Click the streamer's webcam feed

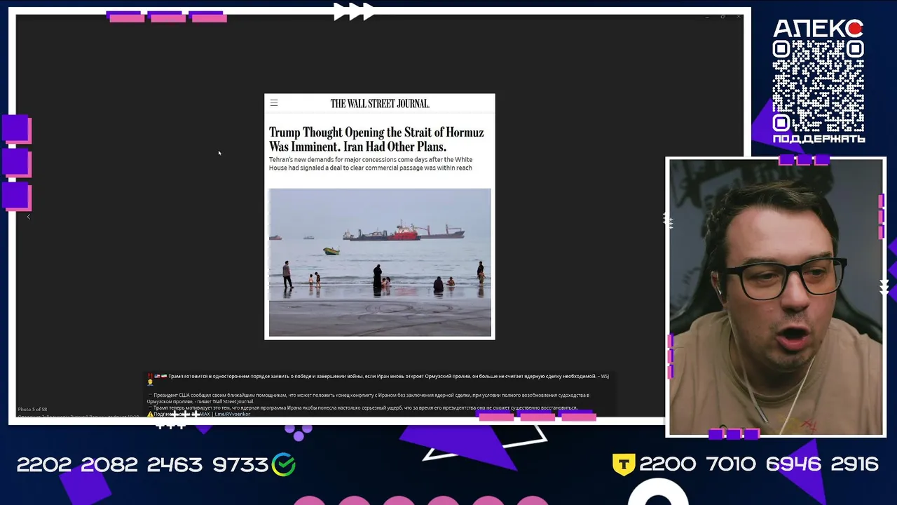(x=776, y=297)
